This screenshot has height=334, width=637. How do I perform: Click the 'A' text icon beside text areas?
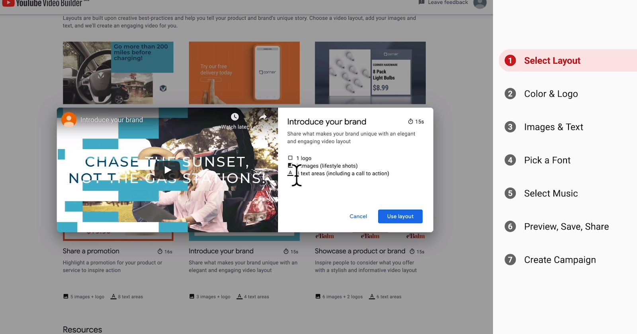click(x=290, y=173)
